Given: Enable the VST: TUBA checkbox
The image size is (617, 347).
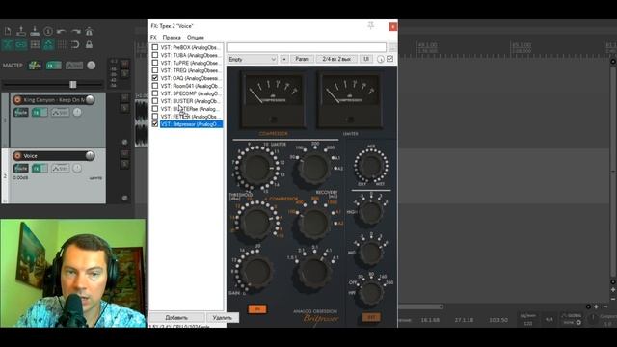Looking at the screenshot, I should pos(155,55).
